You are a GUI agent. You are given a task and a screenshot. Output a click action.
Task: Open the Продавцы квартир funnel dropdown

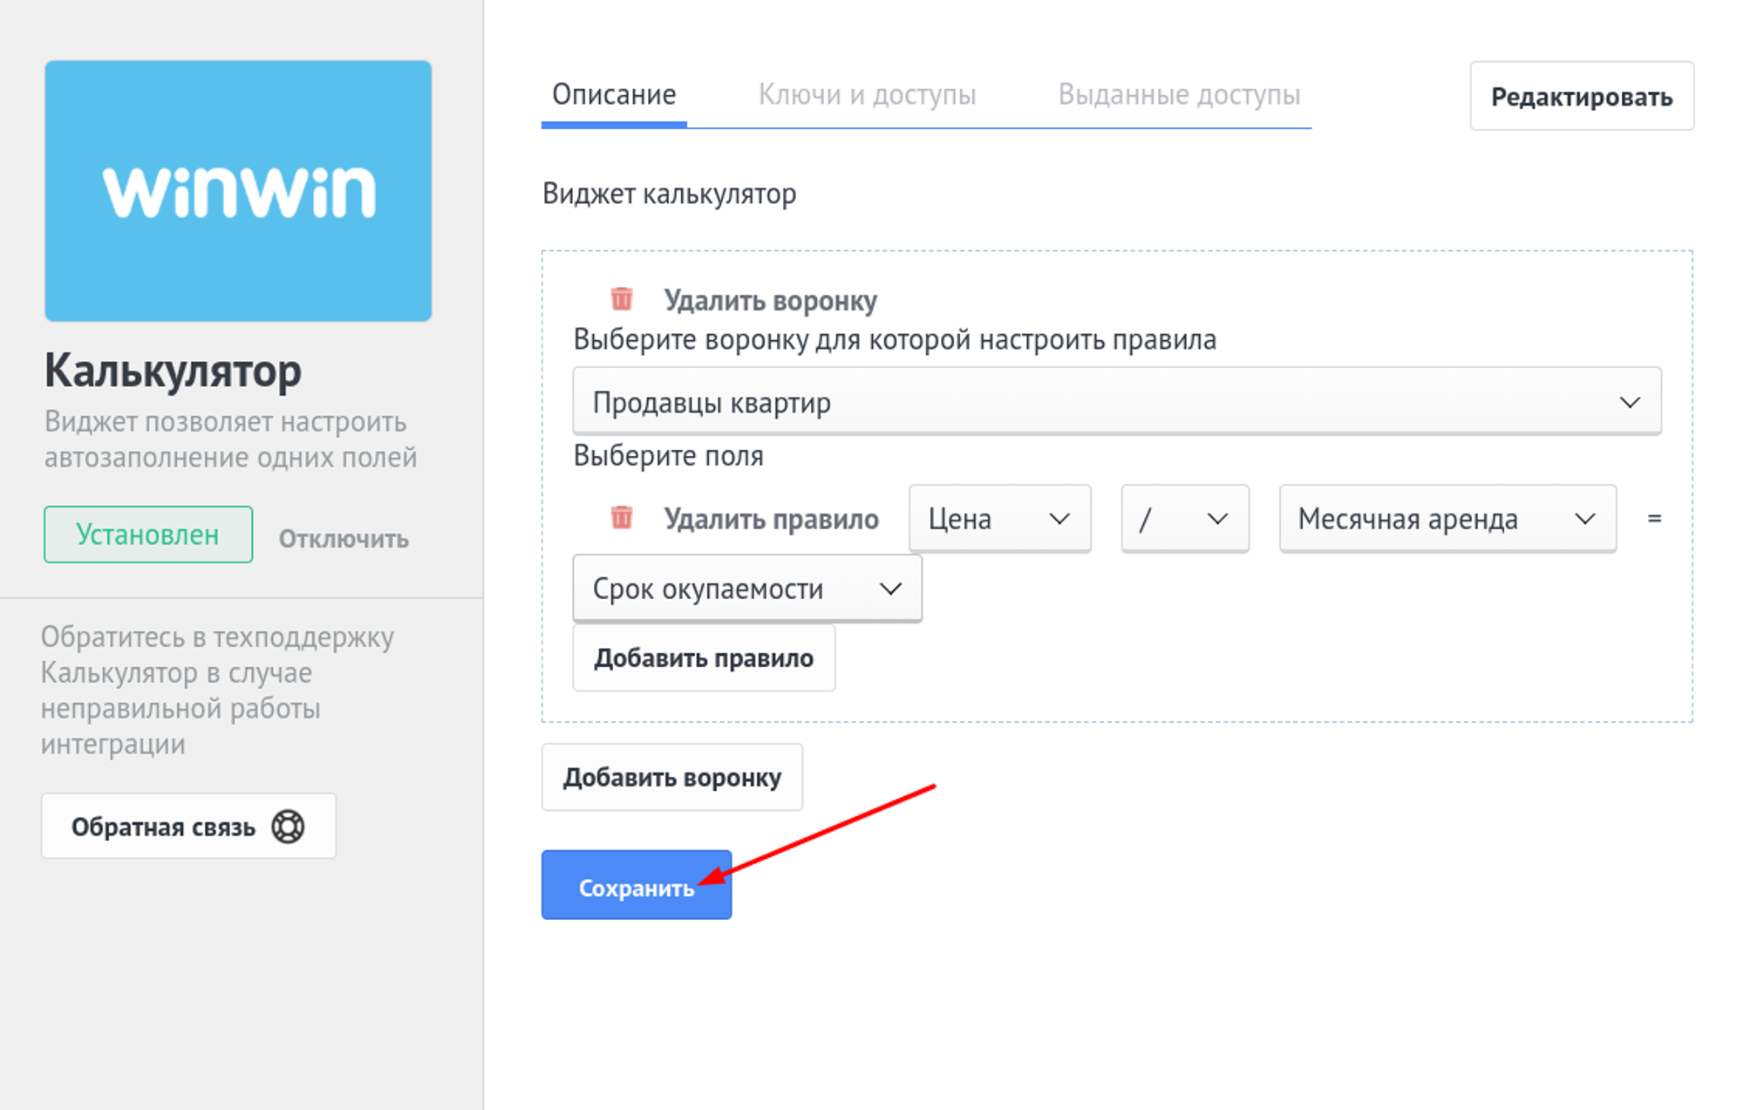click(x=1116, y=401)
